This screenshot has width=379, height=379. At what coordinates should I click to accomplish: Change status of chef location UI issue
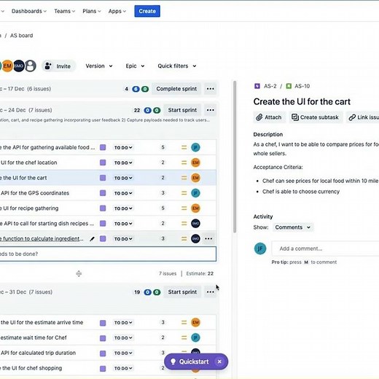point(123,163)
